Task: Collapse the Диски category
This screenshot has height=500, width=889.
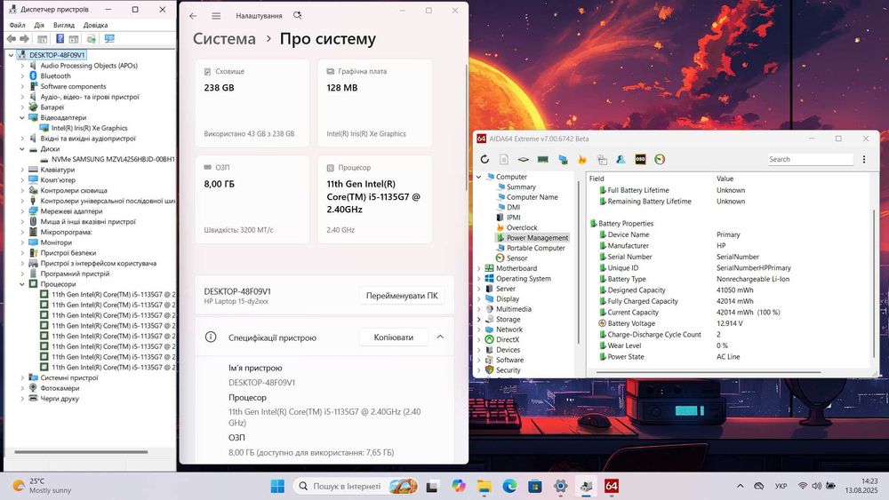Action: tap(22, 149)
